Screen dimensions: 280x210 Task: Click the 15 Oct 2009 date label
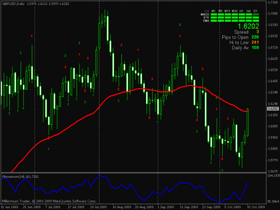click(x=256, y=207)
